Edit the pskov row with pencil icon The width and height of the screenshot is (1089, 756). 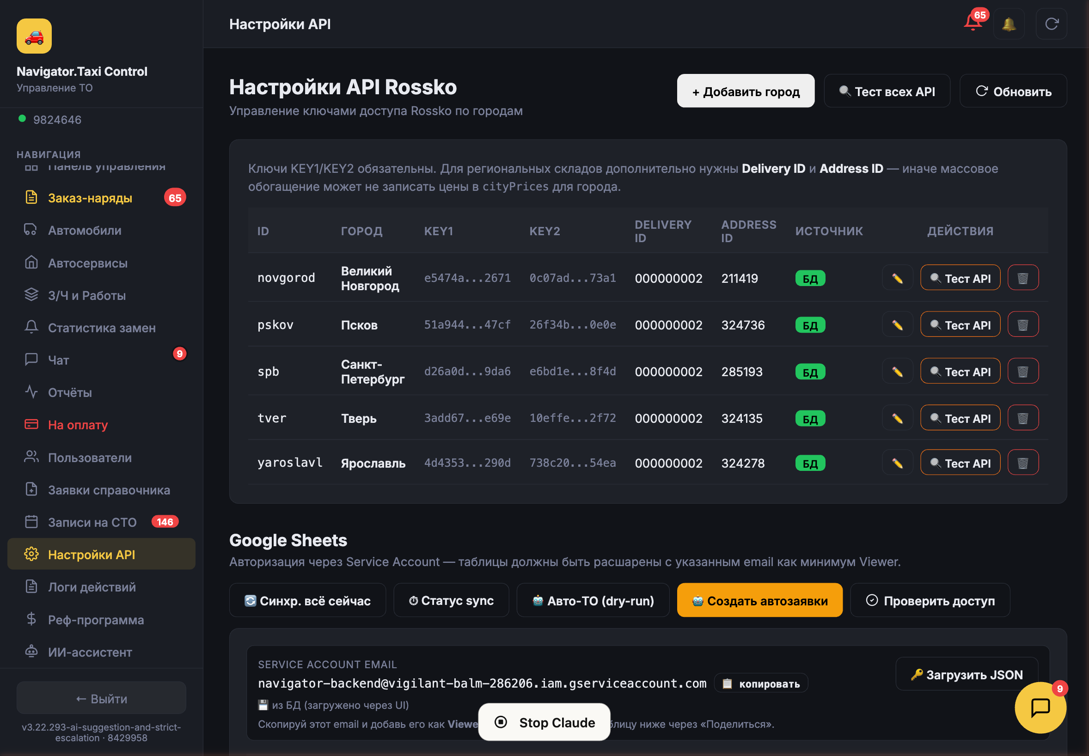(x=897, y=325)
